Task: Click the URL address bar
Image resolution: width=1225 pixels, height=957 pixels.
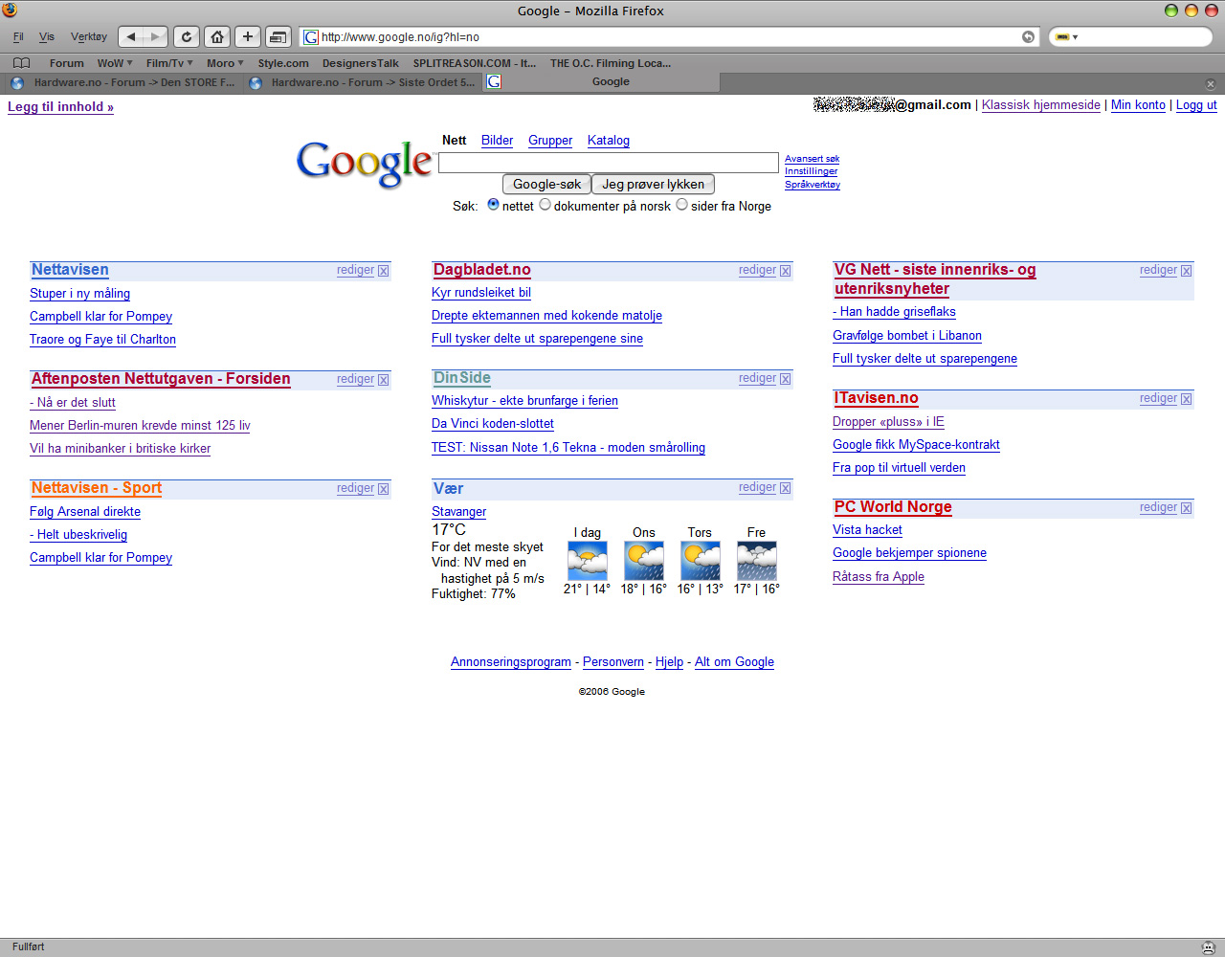Action: tap(670, 37)
